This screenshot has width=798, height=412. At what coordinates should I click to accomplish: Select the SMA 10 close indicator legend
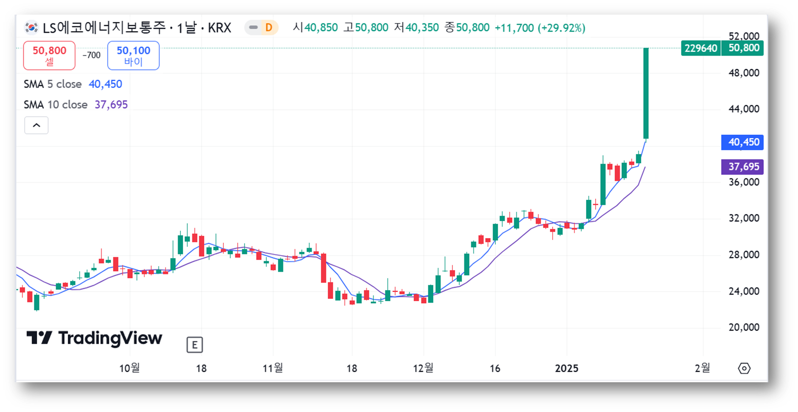click(x=76, y=105)
